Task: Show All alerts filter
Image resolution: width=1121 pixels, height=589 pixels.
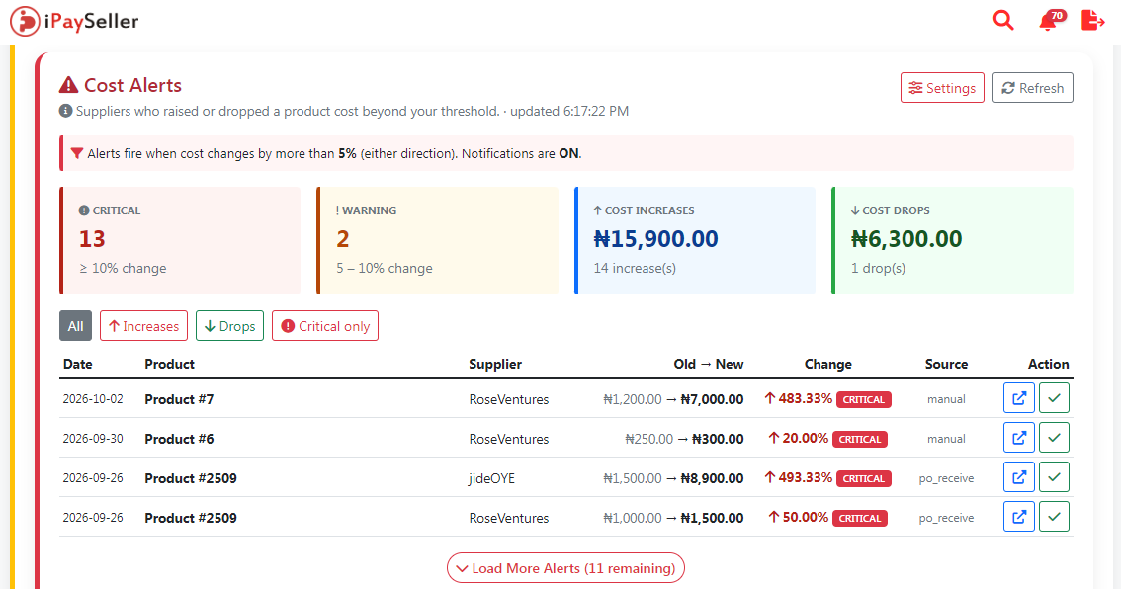Action: pos(76,326)
